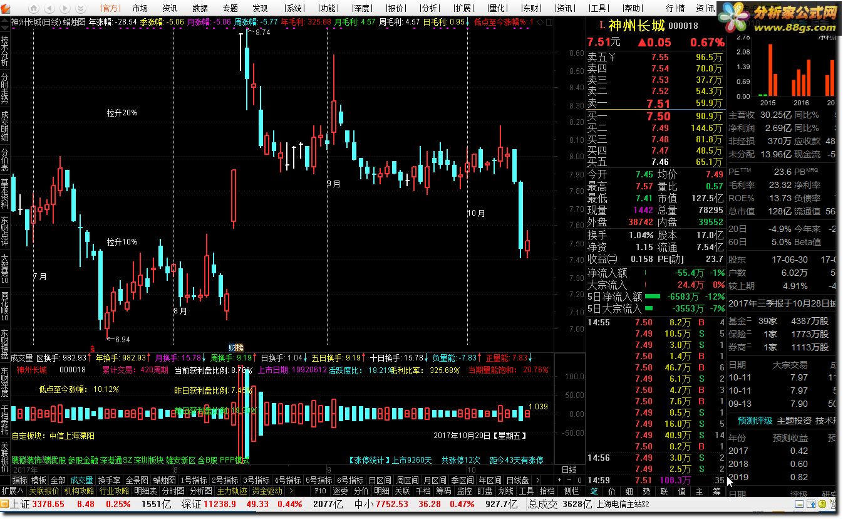Click the window with up-arrow status bar icon
This screenshot has width=843, height=519.
tap(811, 504)
